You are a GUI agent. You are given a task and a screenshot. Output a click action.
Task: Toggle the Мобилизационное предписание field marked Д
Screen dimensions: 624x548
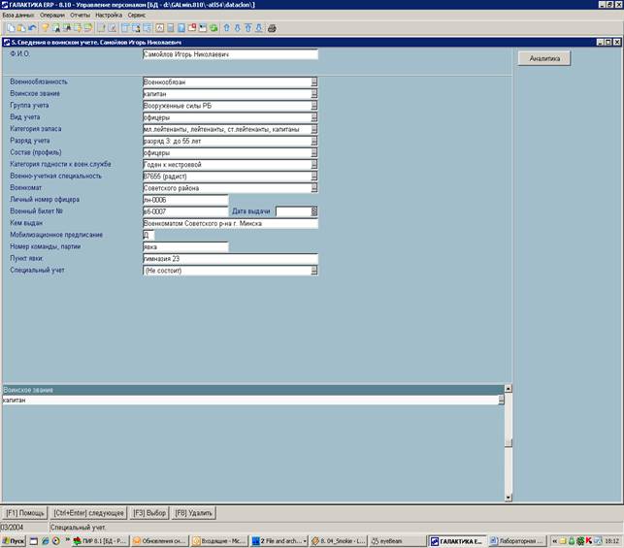[x=148, y=235]
